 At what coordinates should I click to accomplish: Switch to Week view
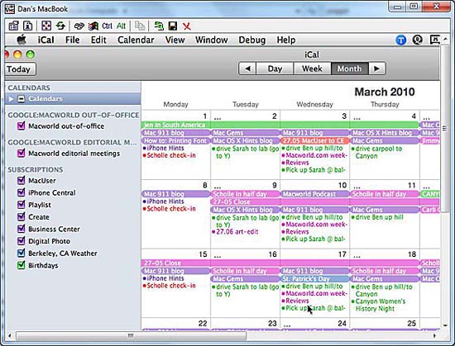(312, 69)
